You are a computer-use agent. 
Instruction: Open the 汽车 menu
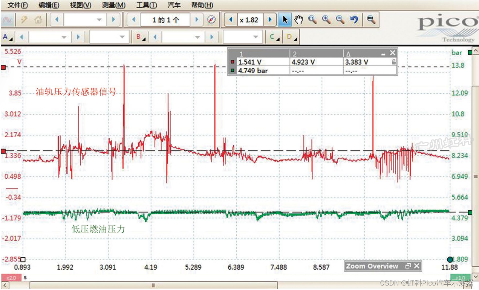tap(174, 5)
